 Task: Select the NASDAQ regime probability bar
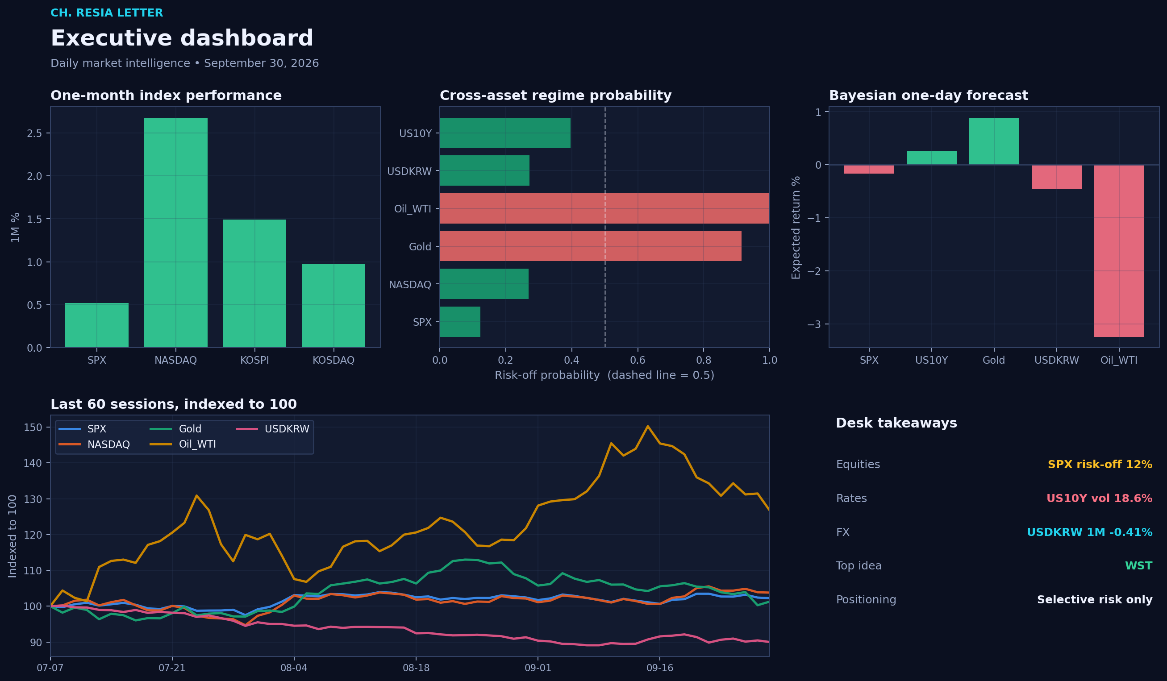(x=484, y=284)
